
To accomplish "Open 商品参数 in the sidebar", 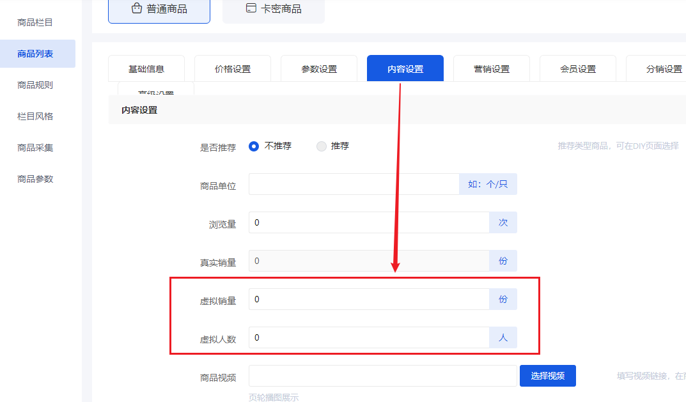I will (x=35, y=179).
